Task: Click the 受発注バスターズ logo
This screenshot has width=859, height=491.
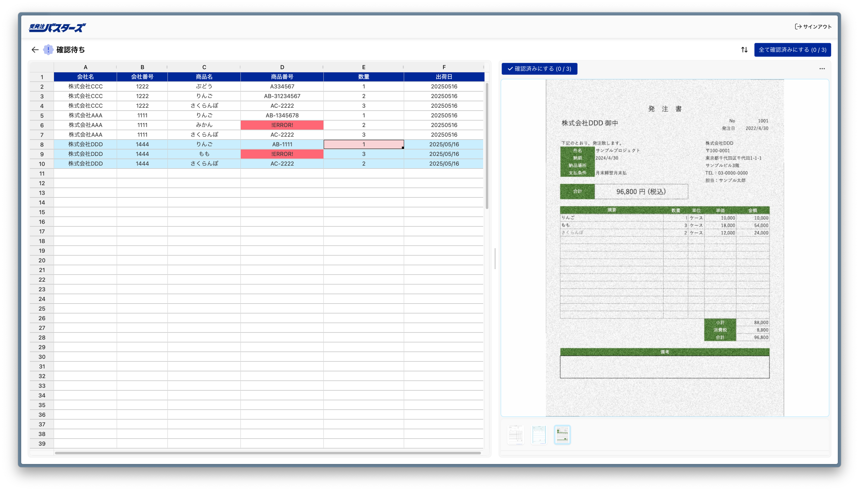Action: (57, 27)
